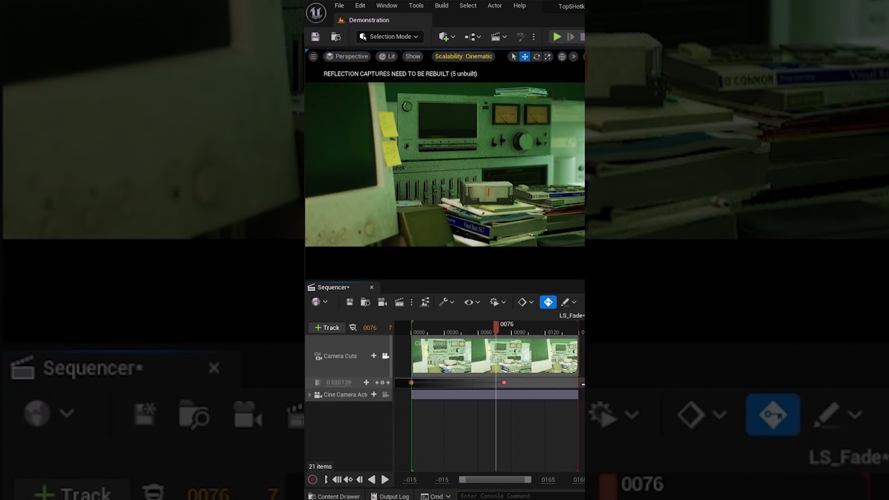889x500 pixels.
Task: Toggle the highlighted auto-key button in Sequencer
Action: point(548,302)
